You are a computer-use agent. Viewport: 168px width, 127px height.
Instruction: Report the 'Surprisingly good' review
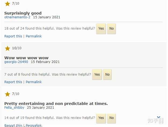[x=13, y=36]
